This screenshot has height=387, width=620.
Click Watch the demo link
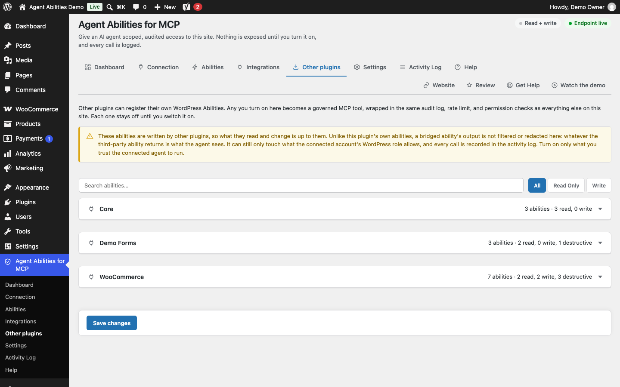pyautogui.click(x=578, y=85)
